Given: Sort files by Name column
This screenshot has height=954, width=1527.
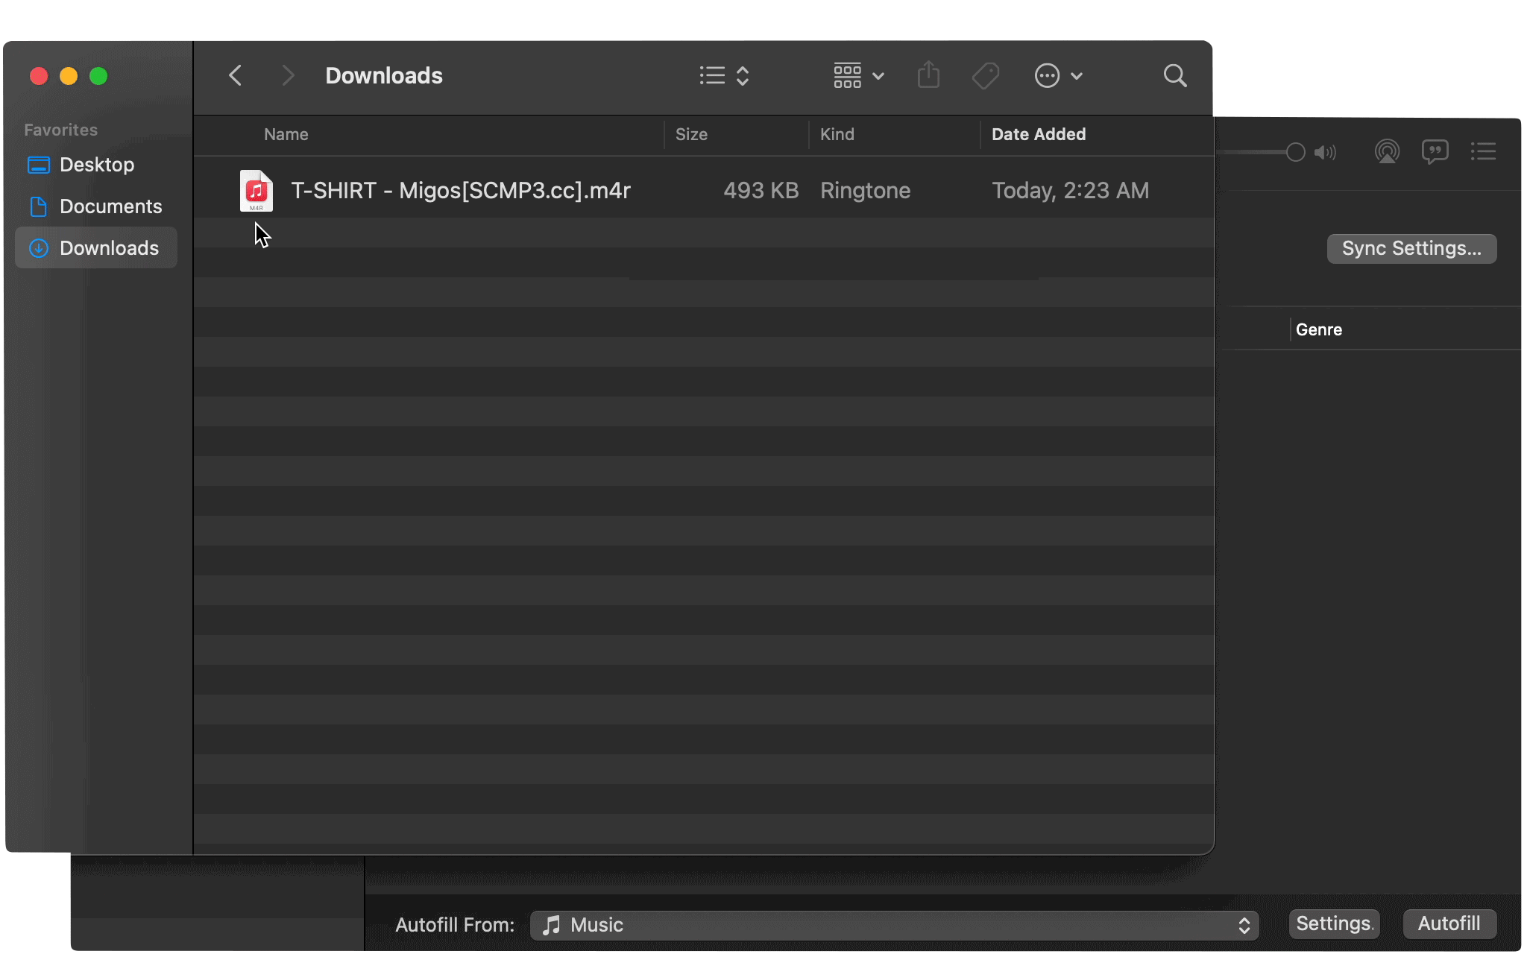Looking at the screenshot, I should point(286,134).
